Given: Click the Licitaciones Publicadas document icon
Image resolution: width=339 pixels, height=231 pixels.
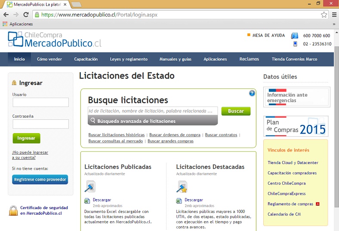Looking at the screenshot, I should pos(90,186).
